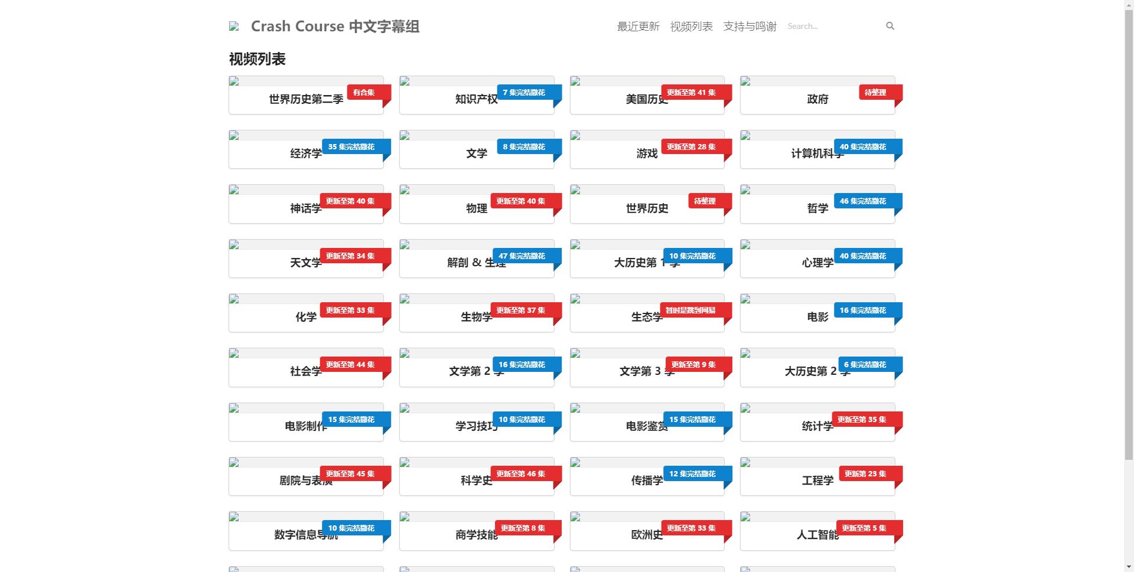This screenshot has height=572, width=1134.
Task: Open the 政府 course card
Action: coord(817,99)
